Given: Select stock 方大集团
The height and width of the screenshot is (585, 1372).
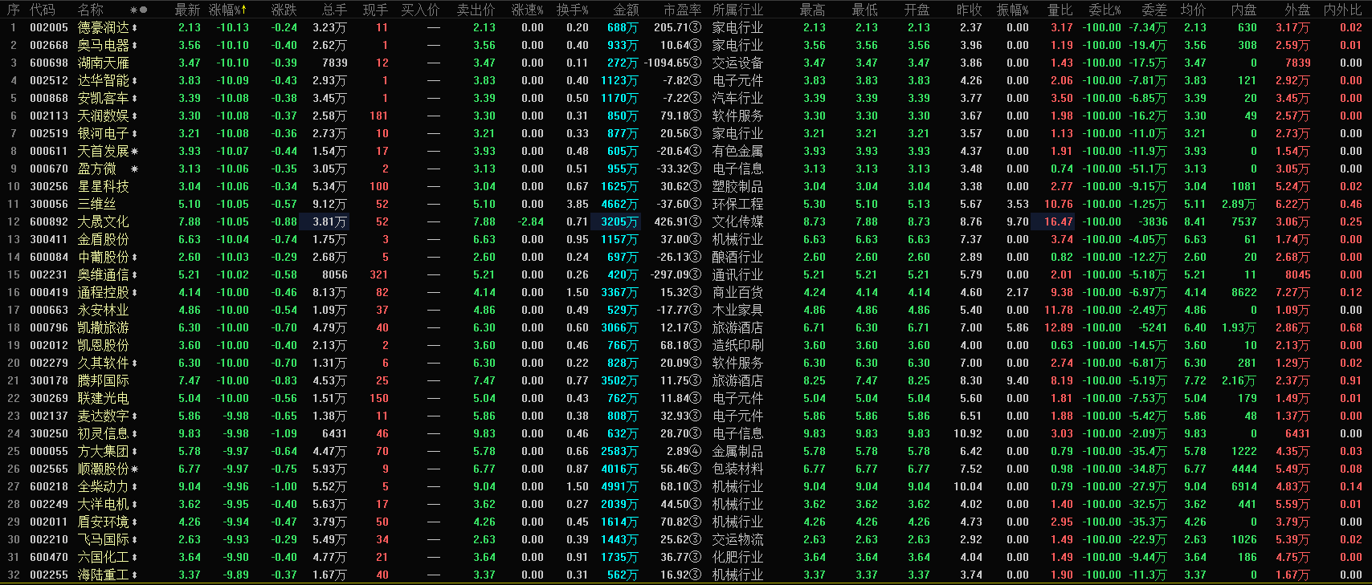Looking at the screenshot, I should click(x=103, y=451).
